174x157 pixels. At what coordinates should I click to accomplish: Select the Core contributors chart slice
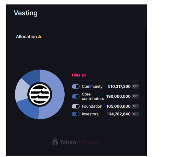[x=28, y=109]
